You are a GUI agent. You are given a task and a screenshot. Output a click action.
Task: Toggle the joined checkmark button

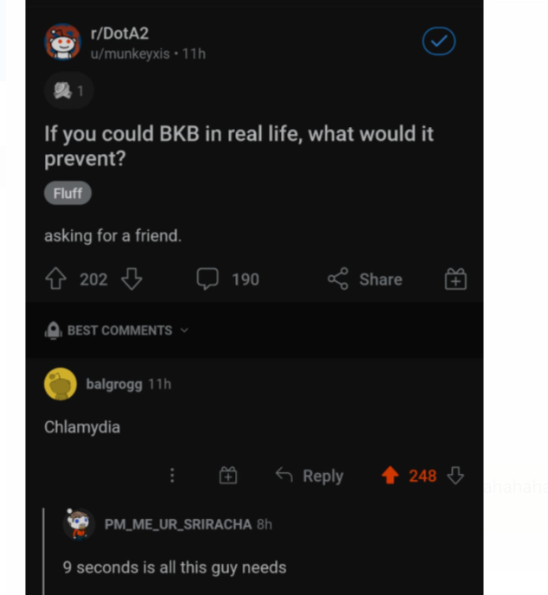(x=438, y=42)
